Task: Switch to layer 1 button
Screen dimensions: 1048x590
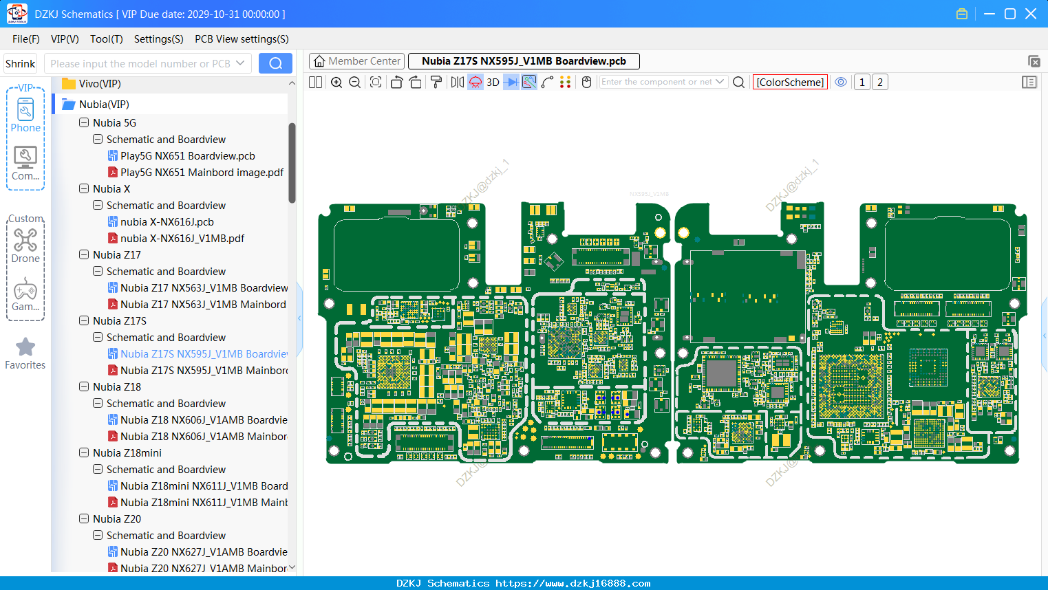Action: tap(862, 82)
